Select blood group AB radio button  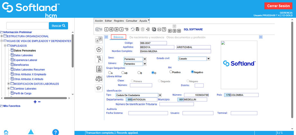coord(123,73)
